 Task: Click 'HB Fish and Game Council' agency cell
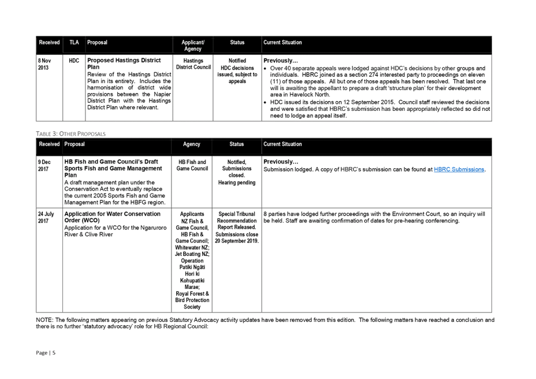click(x=192, y=165)
